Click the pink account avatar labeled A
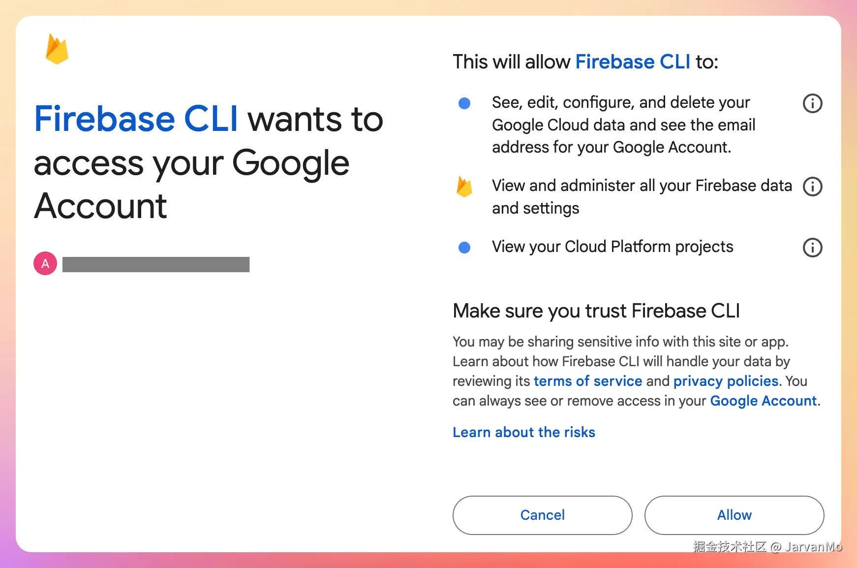Viewport: 857px width, 568px height. click(45, 264)
